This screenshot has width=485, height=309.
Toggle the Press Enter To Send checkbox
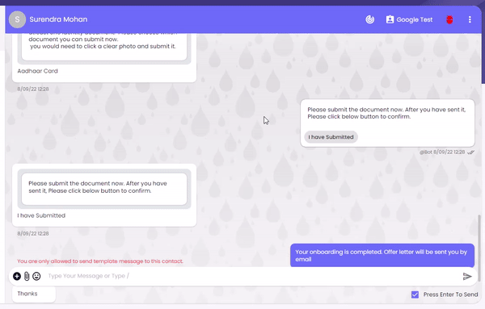(415, 294)
